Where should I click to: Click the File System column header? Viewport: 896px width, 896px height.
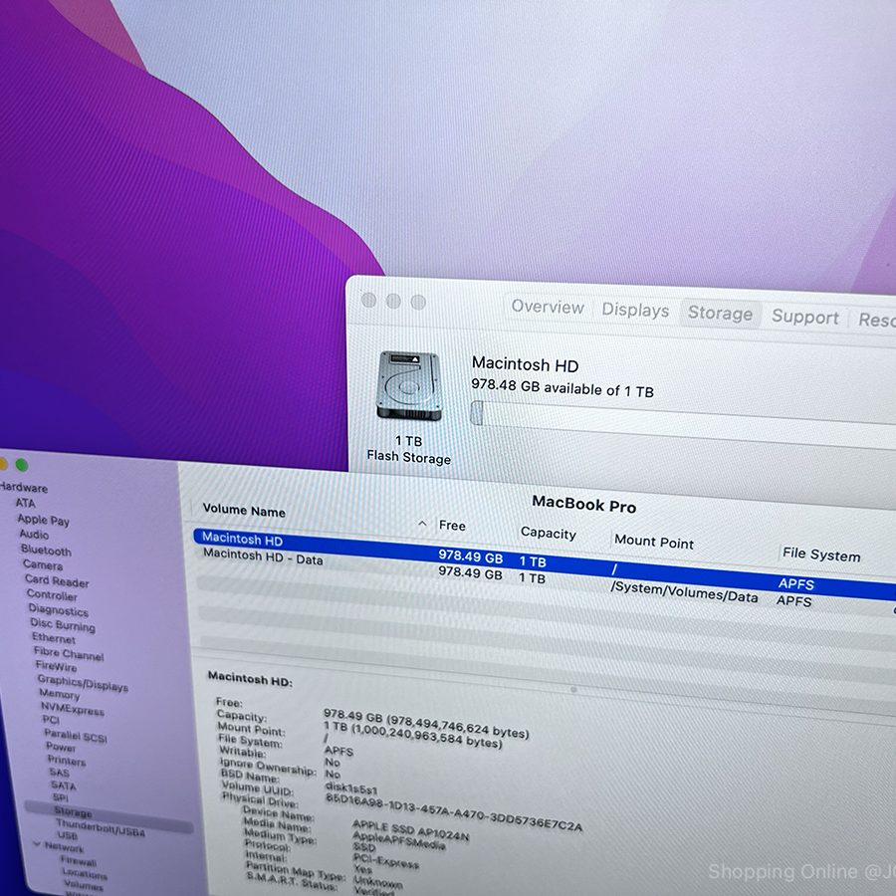pyautogui.click(x=821, y=555)
